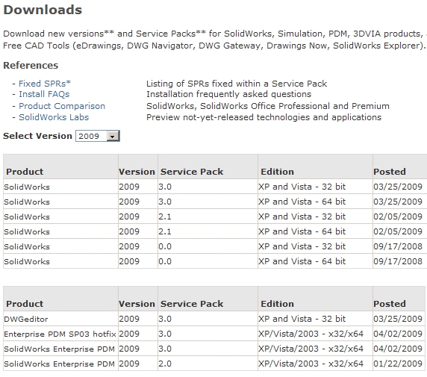Open the Select Version dropdown showing 2009

pos(98,136)
